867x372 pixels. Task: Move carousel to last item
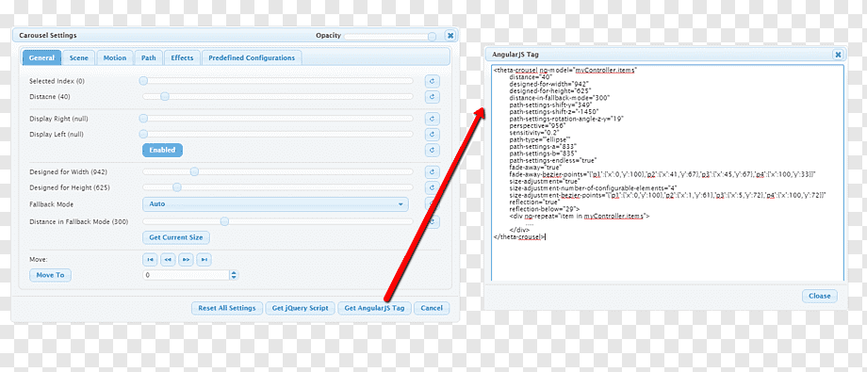[204, 259]
